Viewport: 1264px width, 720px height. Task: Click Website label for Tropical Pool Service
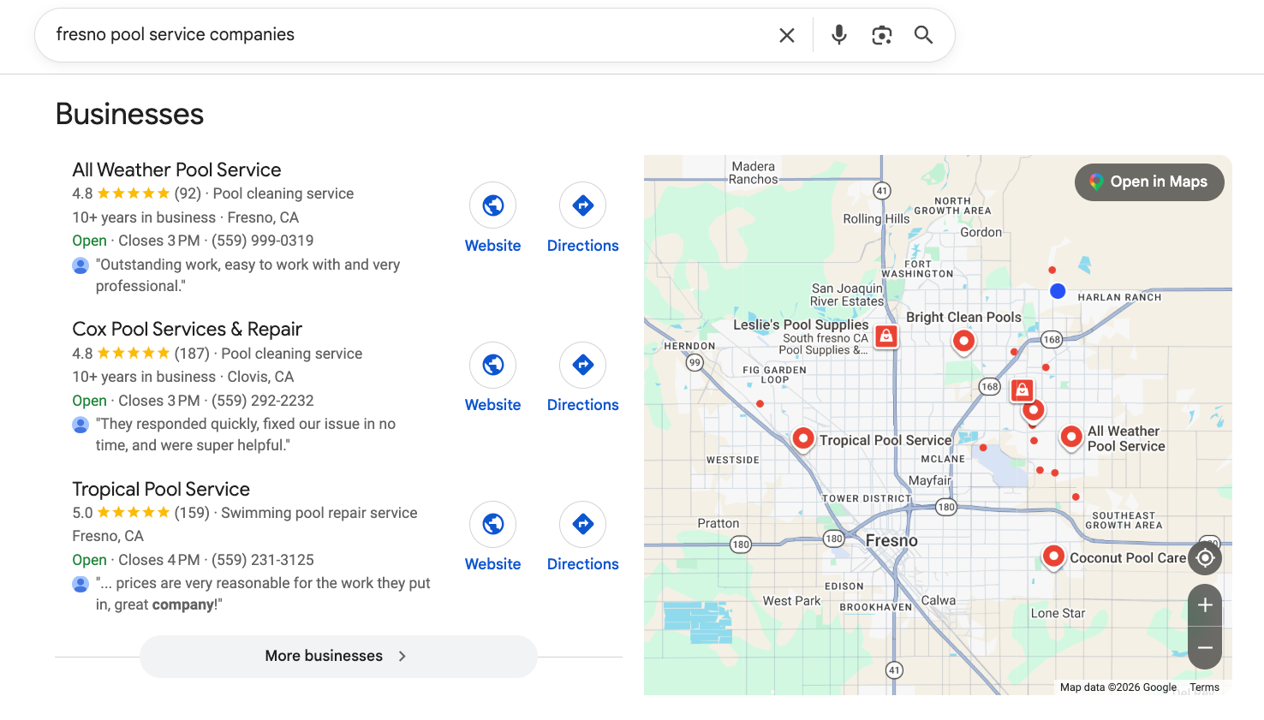(x=493, y=564)
